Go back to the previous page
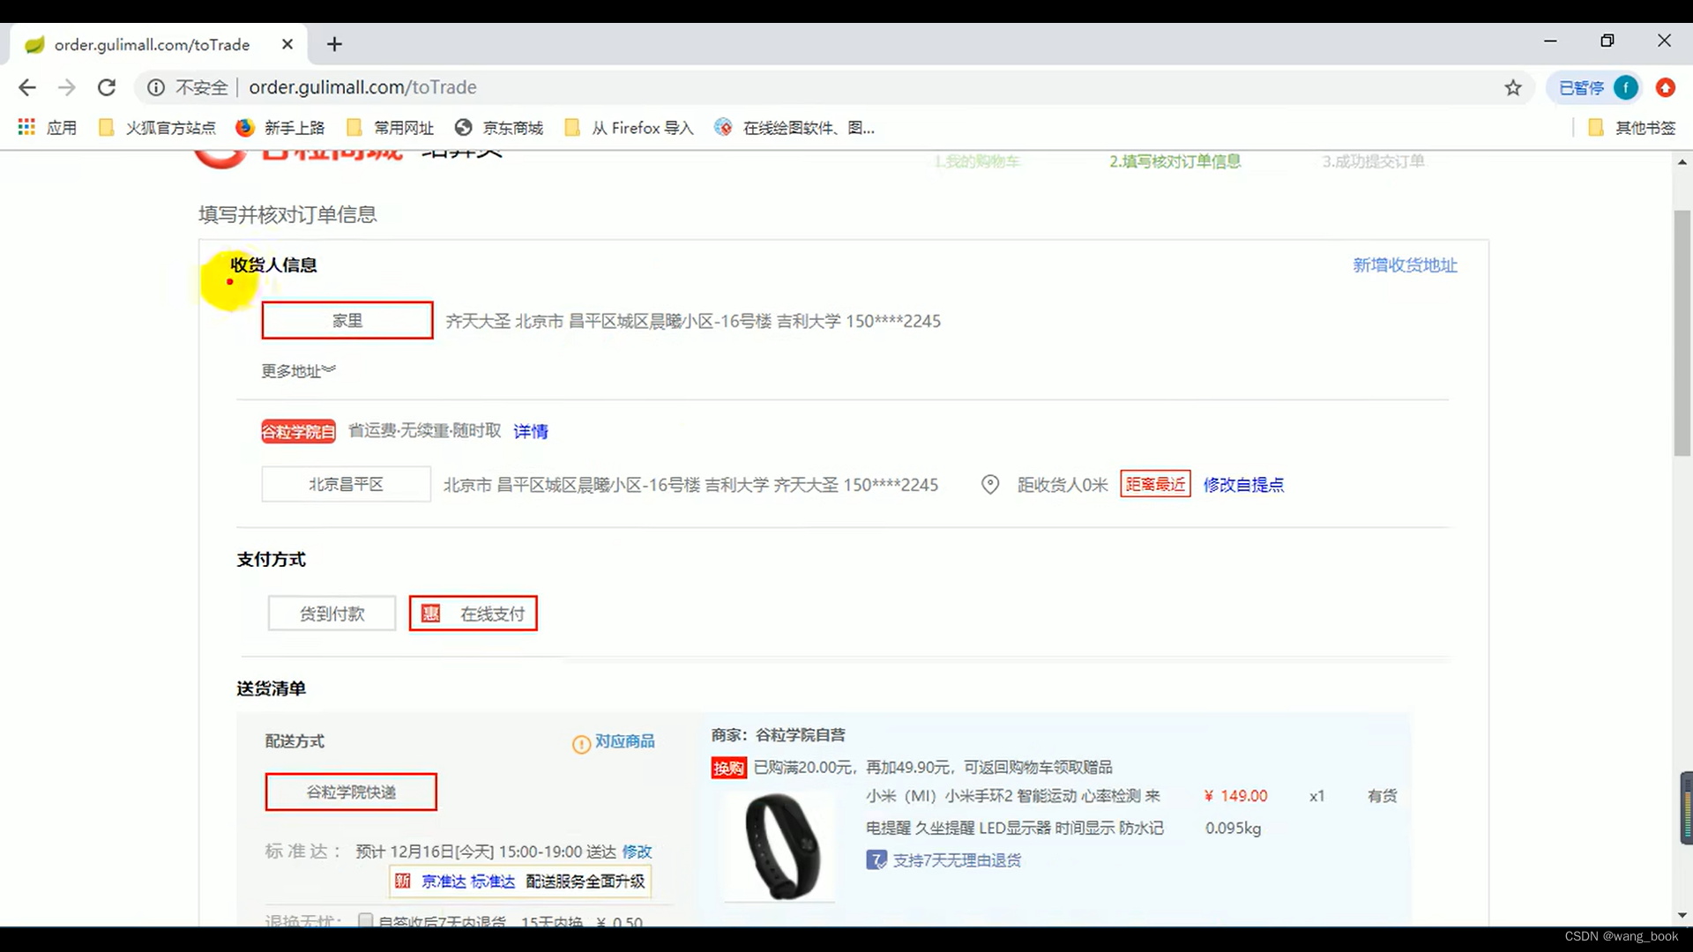 coord(27,87)
